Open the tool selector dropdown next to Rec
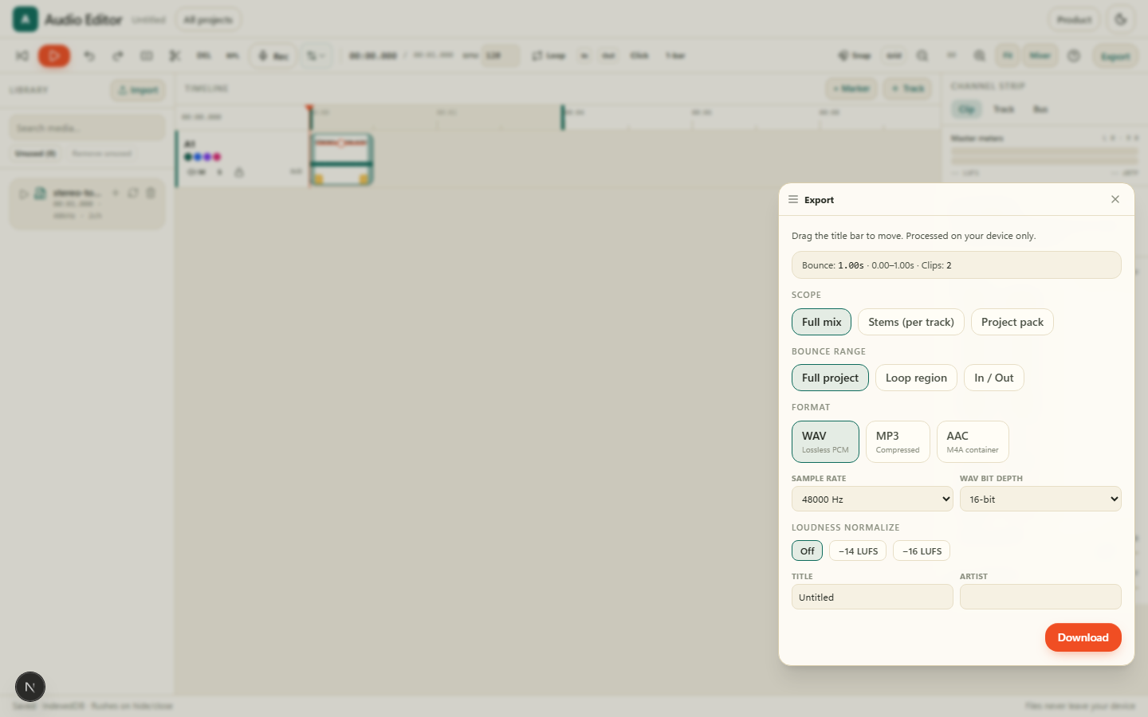The image size is (1148, 717). click(316, 56)
